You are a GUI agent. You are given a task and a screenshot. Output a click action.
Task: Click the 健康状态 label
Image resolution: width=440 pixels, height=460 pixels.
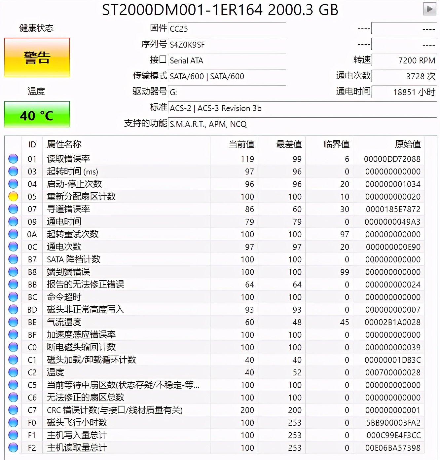pyautogui.click(x=36, y=28)
